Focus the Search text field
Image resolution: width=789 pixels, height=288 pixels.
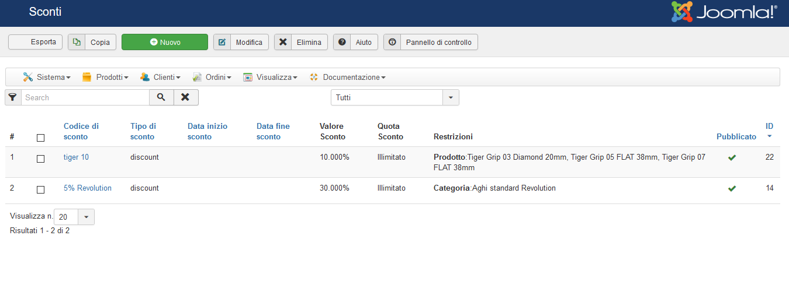click(x=85, y=97)
